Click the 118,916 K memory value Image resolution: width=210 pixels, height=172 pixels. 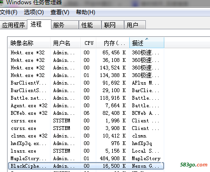point(113,98)
